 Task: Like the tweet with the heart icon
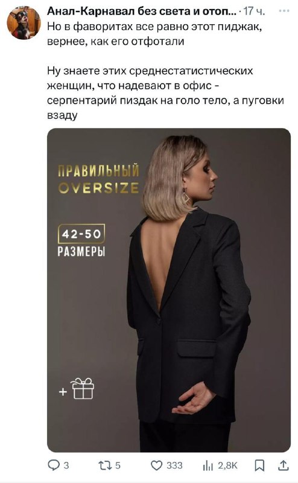click(156, 465)
